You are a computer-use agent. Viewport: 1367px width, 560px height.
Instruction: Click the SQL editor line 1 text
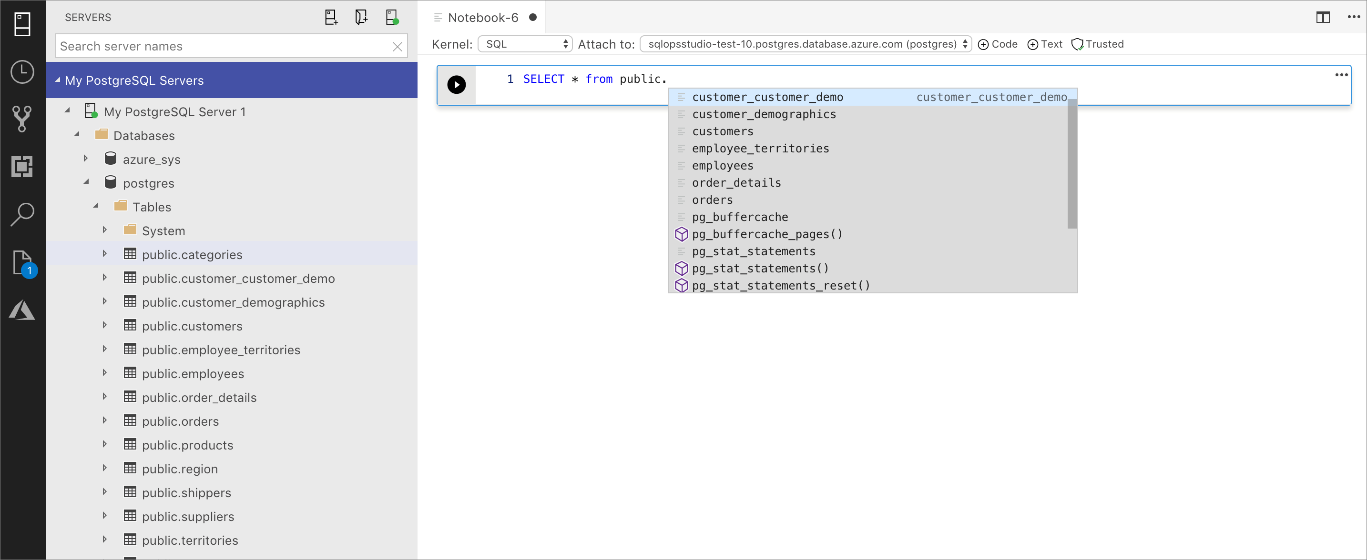pyautogui.click(x=594, y=79)
